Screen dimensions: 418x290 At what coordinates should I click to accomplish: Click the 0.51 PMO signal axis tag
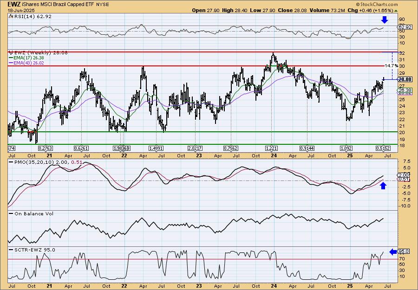pos(404,179)
